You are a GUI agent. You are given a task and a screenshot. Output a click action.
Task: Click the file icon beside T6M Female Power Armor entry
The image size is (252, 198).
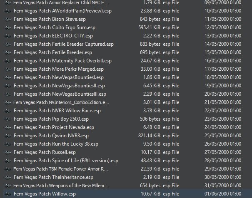8,169
